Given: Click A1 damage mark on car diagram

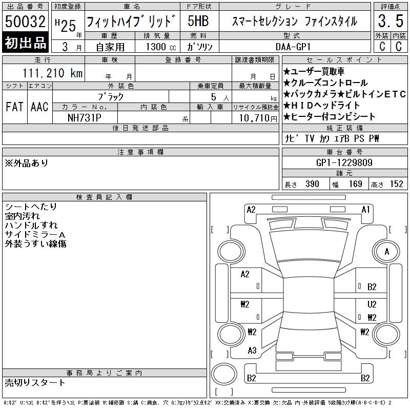Looking at the screenshot, I should click(x=365, y=210).
